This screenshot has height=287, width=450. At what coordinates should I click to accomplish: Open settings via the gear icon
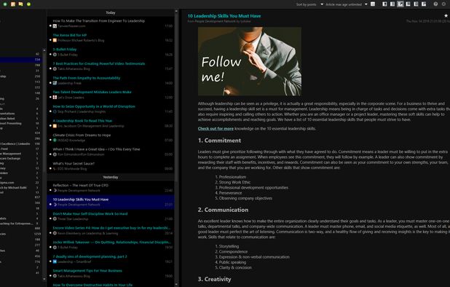click(x=444, y=4)
